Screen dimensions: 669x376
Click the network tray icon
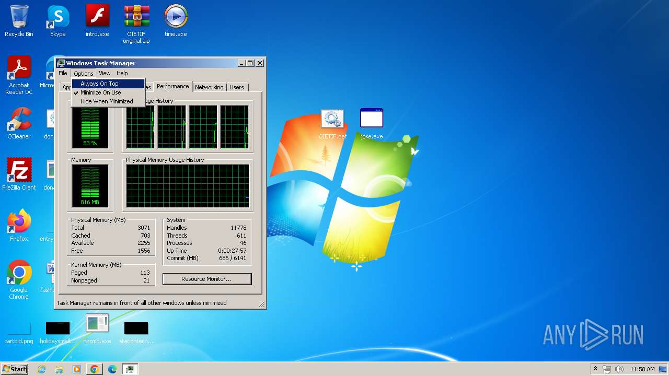[607, 369]
